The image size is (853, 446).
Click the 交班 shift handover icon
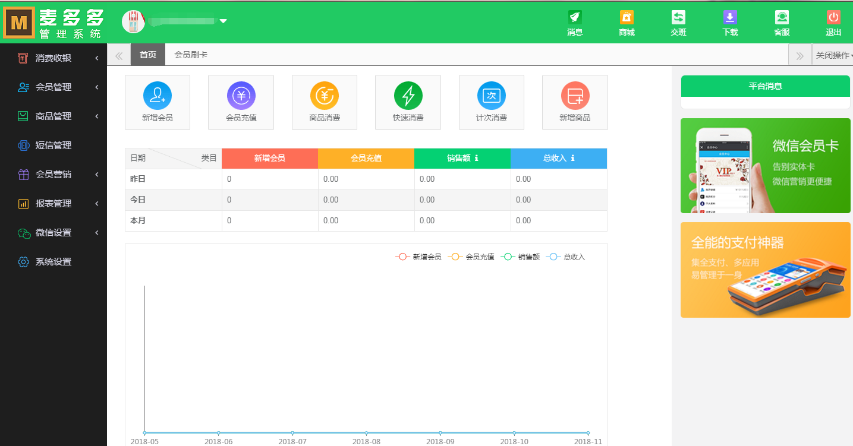678,23
